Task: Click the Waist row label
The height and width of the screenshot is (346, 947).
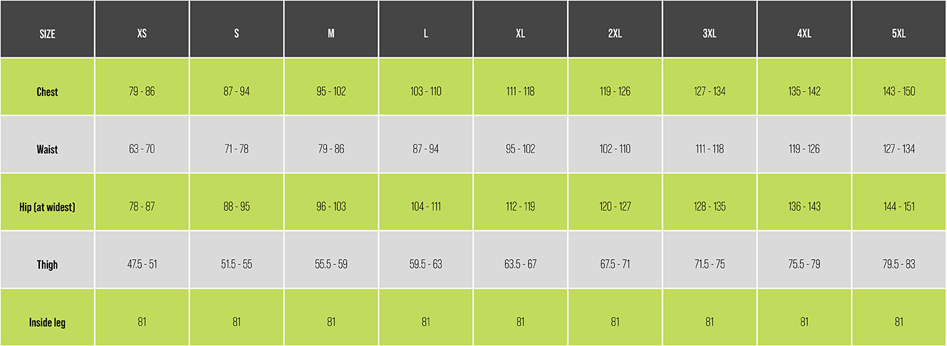Action: 47,149
